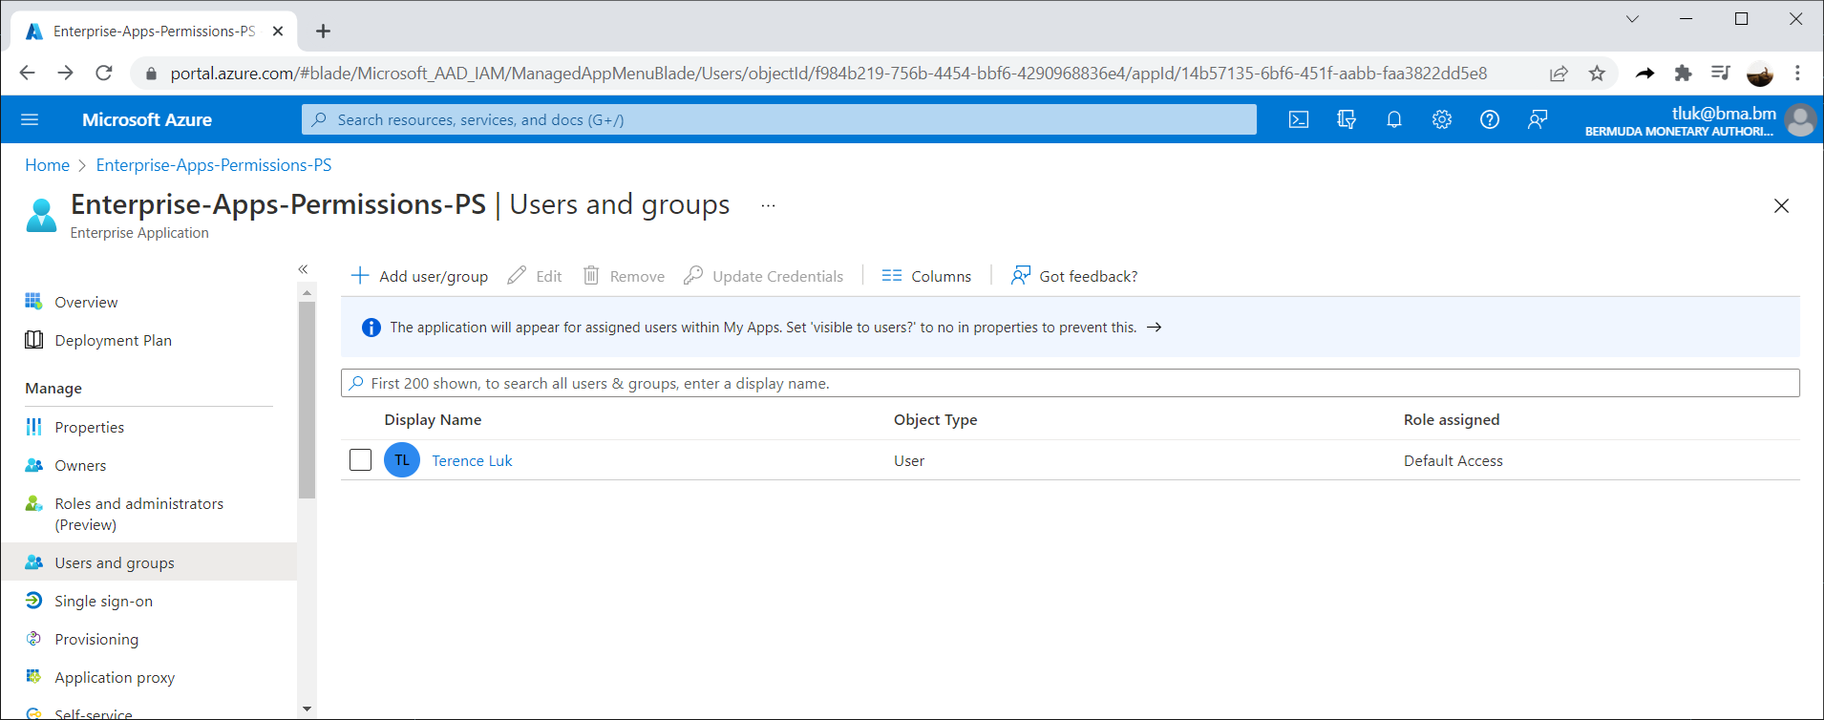Click the left menu scroll up arrow
1824x720 pixels.
[x=307, y=291]
